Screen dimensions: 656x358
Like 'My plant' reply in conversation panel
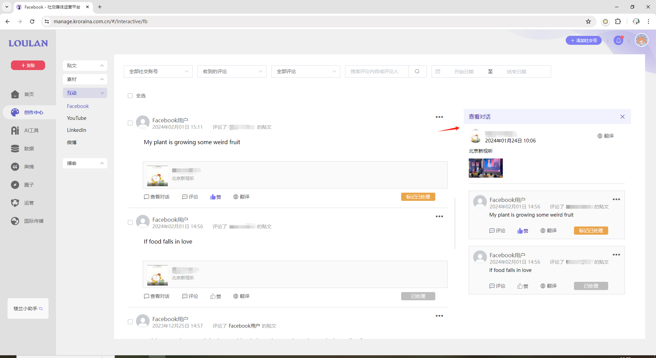point(523,231)
